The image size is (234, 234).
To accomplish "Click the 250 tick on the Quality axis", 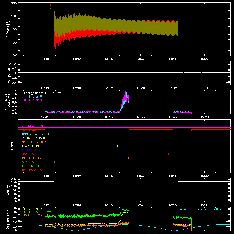I will [x=14, y=182].
